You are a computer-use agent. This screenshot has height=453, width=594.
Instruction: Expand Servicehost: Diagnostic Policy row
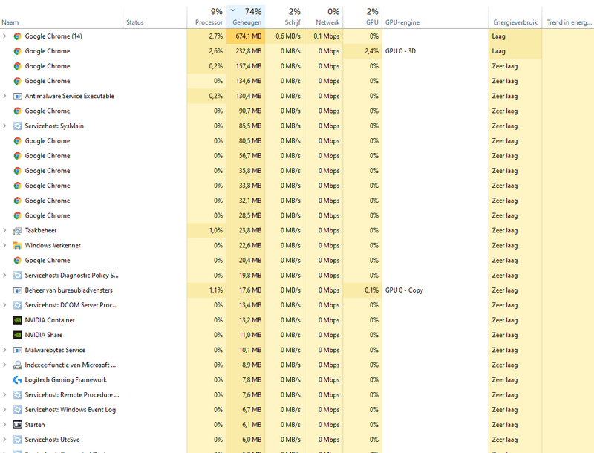(x=4, y=276)
